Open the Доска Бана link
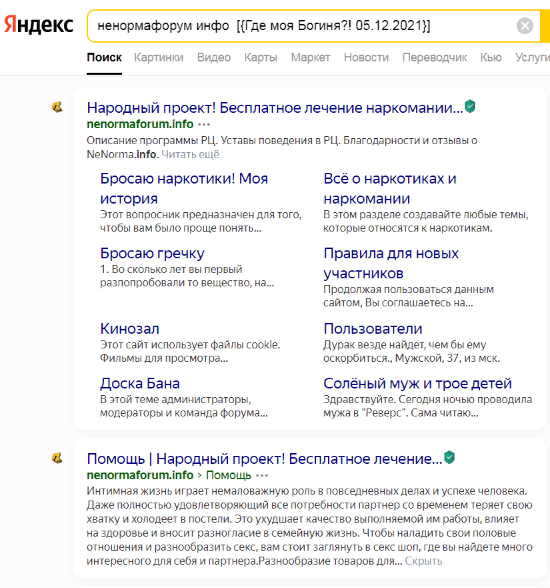This screenshot has width=550, height=588. (x=139, y=383)
